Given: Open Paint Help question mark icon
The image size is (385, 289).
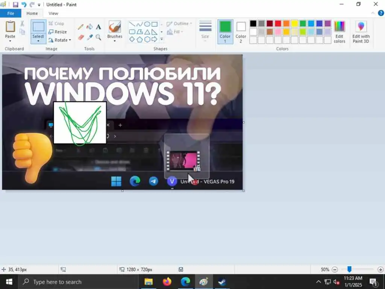Looking at the screenshot, I should [381, 13].
